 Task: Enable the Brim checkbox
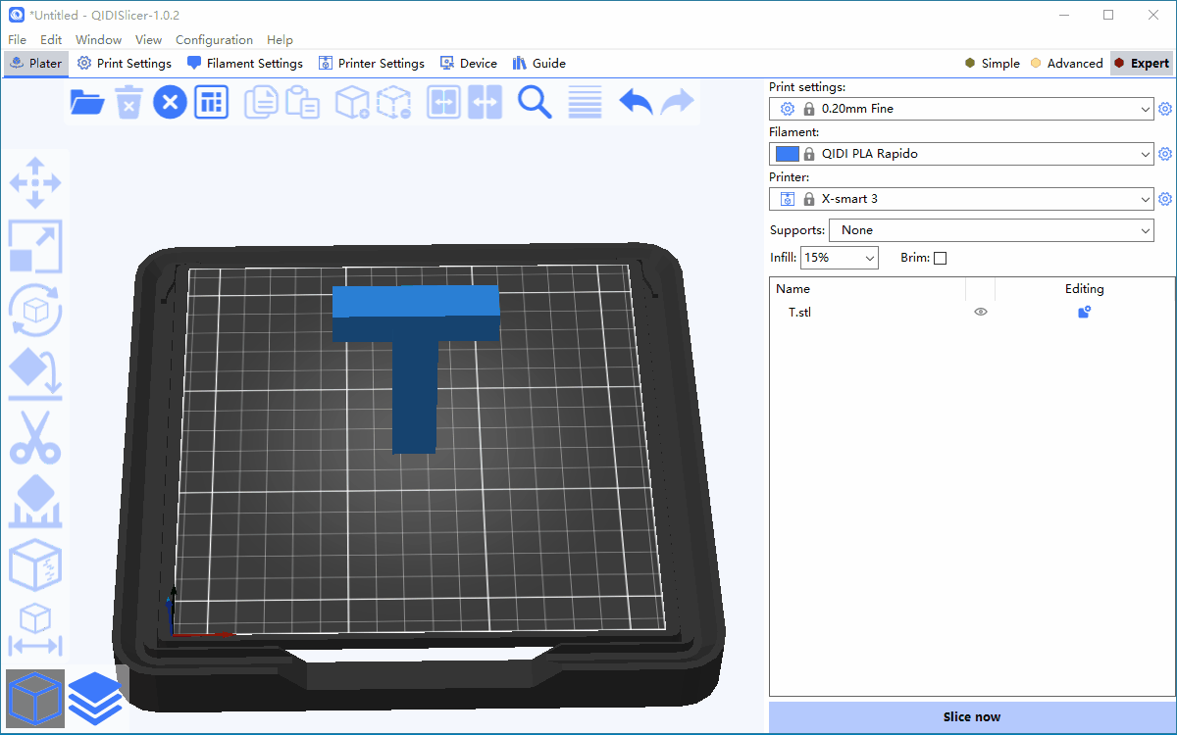940,259
